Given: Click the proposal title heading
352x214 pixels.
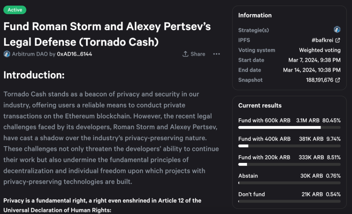Looking at the screenshot, I should click(x=107, y=34).
